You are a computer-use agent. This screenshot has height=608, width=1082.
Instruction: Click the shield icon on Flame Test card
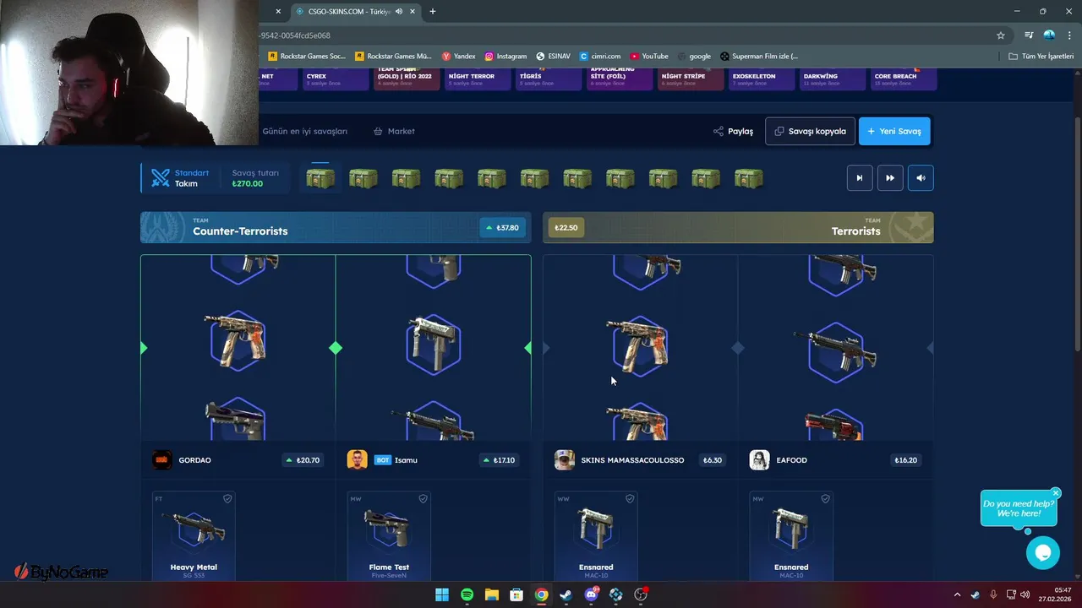click(x=423, y=499)
